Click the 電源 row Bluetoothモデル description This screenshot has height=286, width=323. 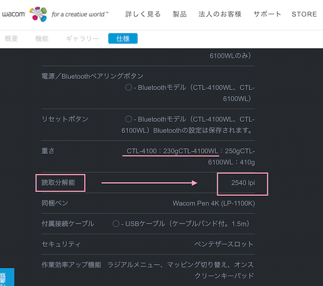(x=190, y=93)
